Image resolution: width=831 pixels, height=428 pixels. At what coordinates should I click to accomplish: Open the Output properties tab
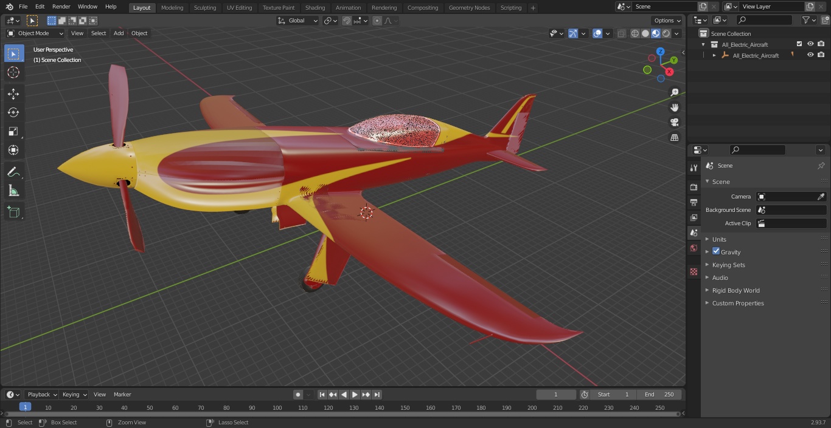pyautogui.click(x=694, y=202)
